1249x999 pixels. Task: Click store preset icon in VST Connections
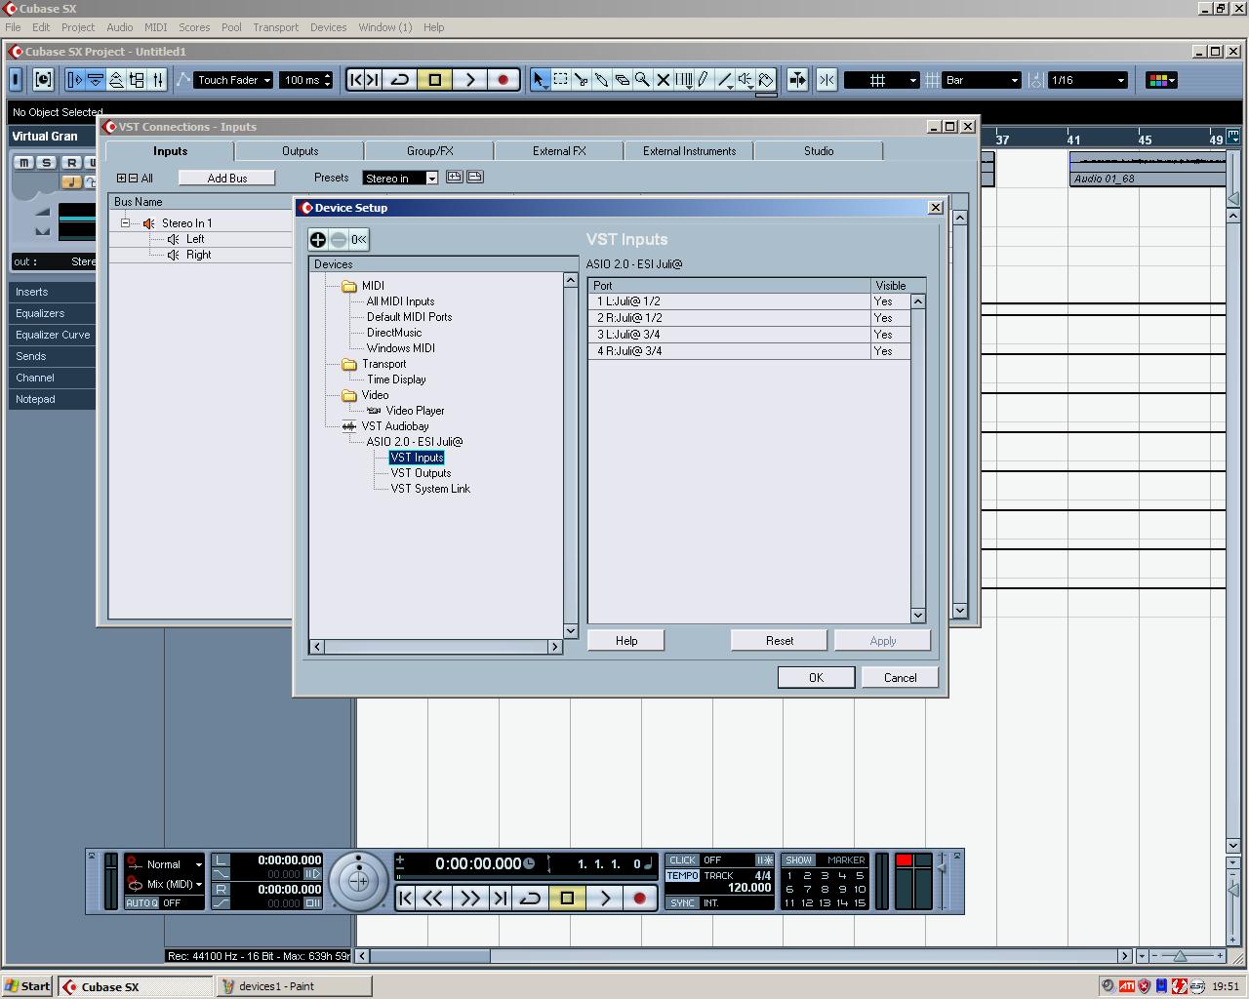pyautogui.click(x=454, y=177)
